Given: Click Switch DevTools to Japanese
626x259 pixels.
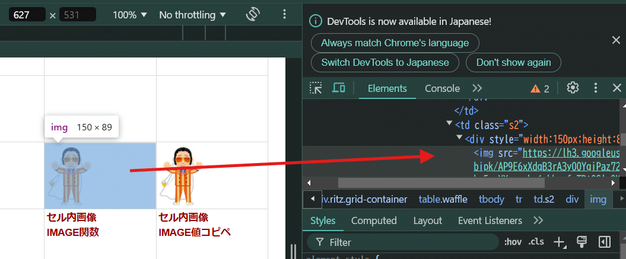Looking at the screenshot, I should click(x=385, y=63).
